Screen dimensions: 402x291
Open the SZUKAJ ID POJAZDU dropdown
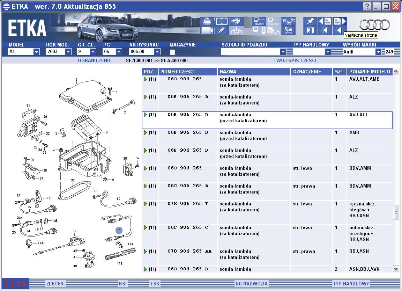[283, 52]
